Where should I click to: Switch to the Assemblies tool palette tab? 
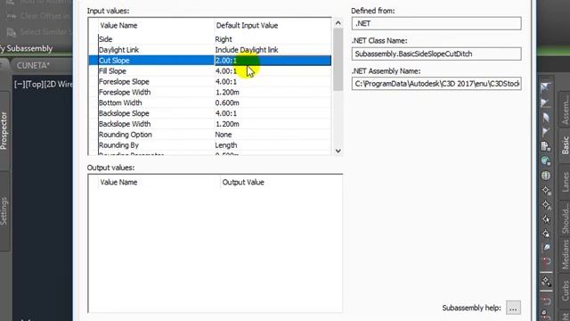point(565,109)
